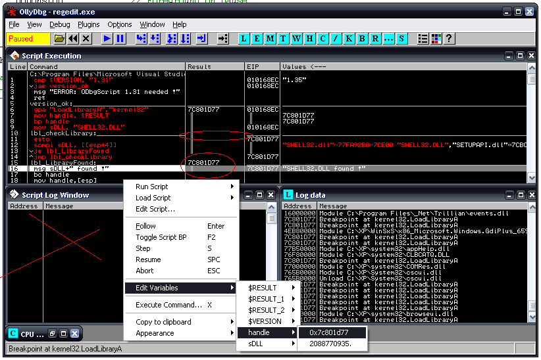Click the Open file toolbar icon
This screenshot has width=541, height=360.
coord(59,39)
